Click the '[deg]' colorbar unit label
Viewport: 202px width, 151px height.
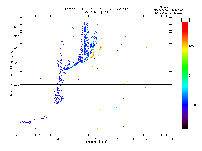point(185,20)
